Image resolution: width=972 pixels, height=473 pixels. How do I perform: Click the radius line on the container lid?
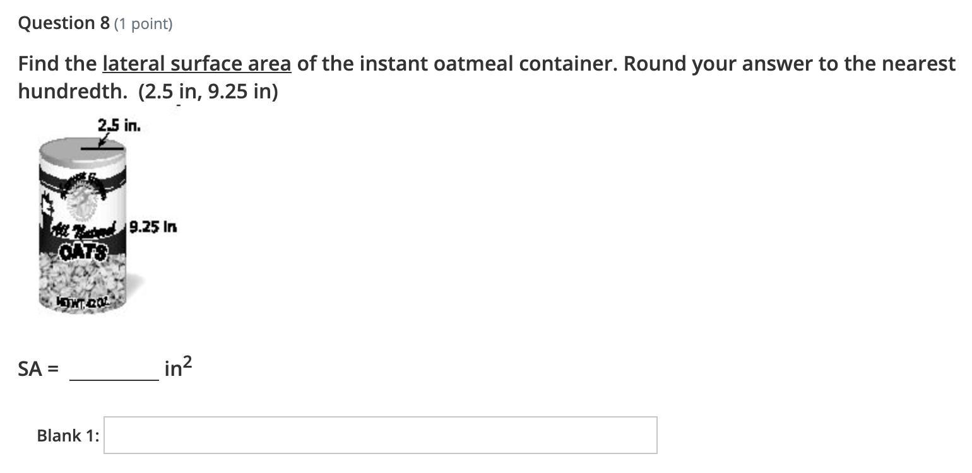pyautogui.click(x=101, y=149)
